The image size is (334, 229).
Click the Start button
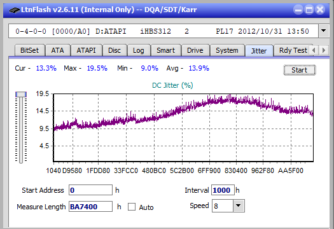(299, 70)
